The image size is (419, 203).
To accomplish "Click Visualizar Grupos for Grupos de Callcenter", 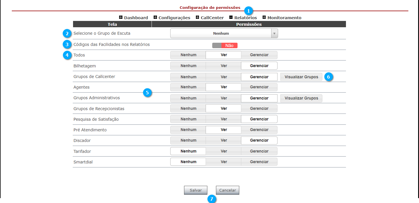I will click(301, 77).
